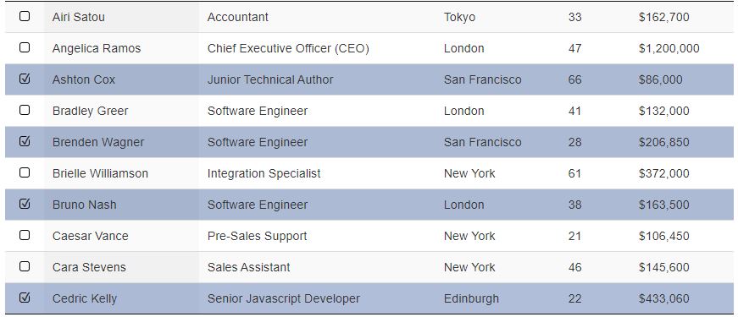This screenshot has width=738, height=317.
Task: Untick Cedric Kelly's checkbox
Action: tap(25, 298)
